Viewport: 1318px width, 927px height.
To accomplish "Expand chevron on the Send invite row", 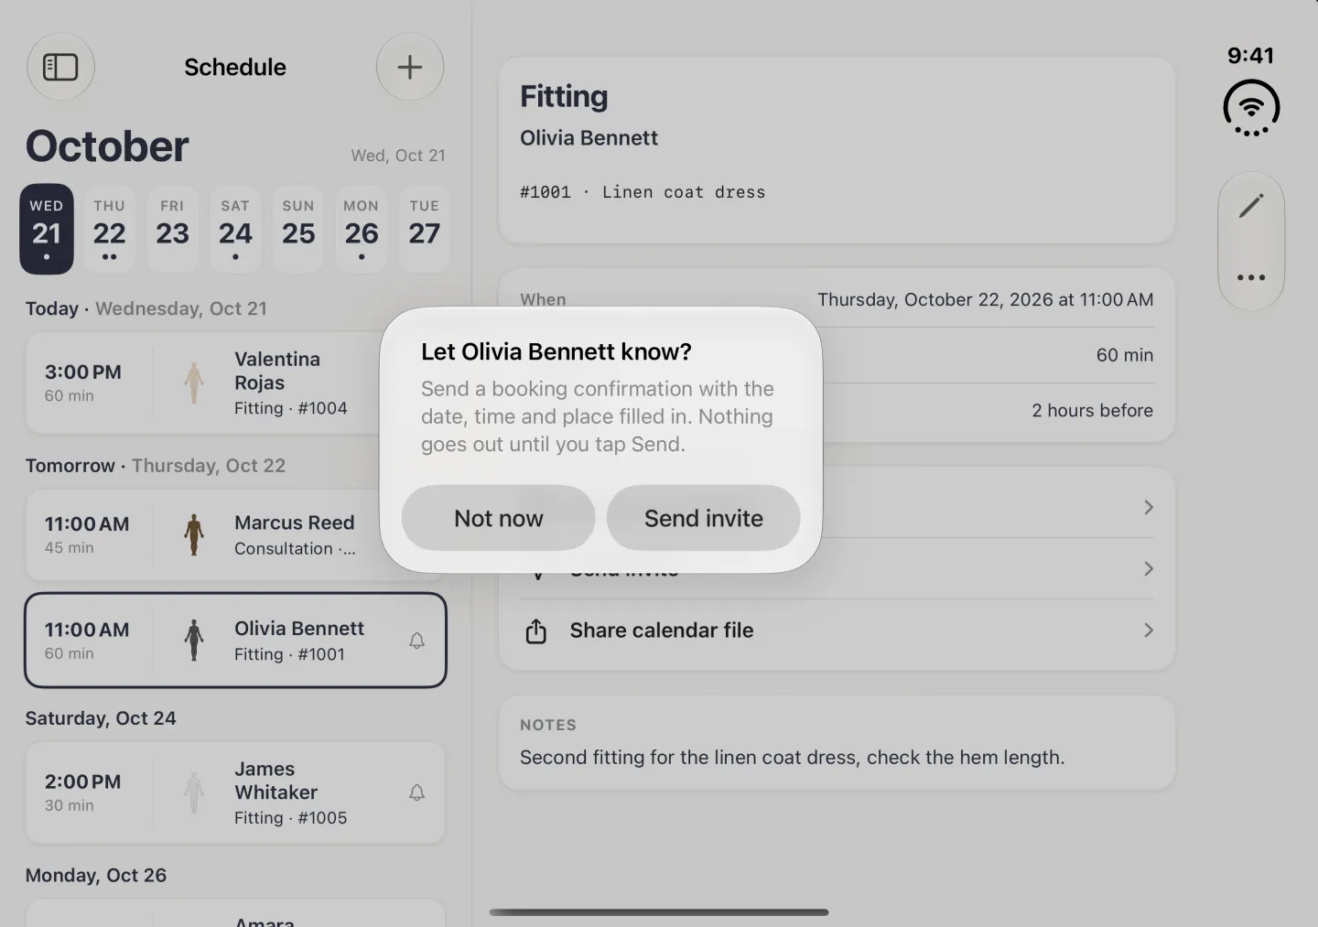I will [1148, 569].
